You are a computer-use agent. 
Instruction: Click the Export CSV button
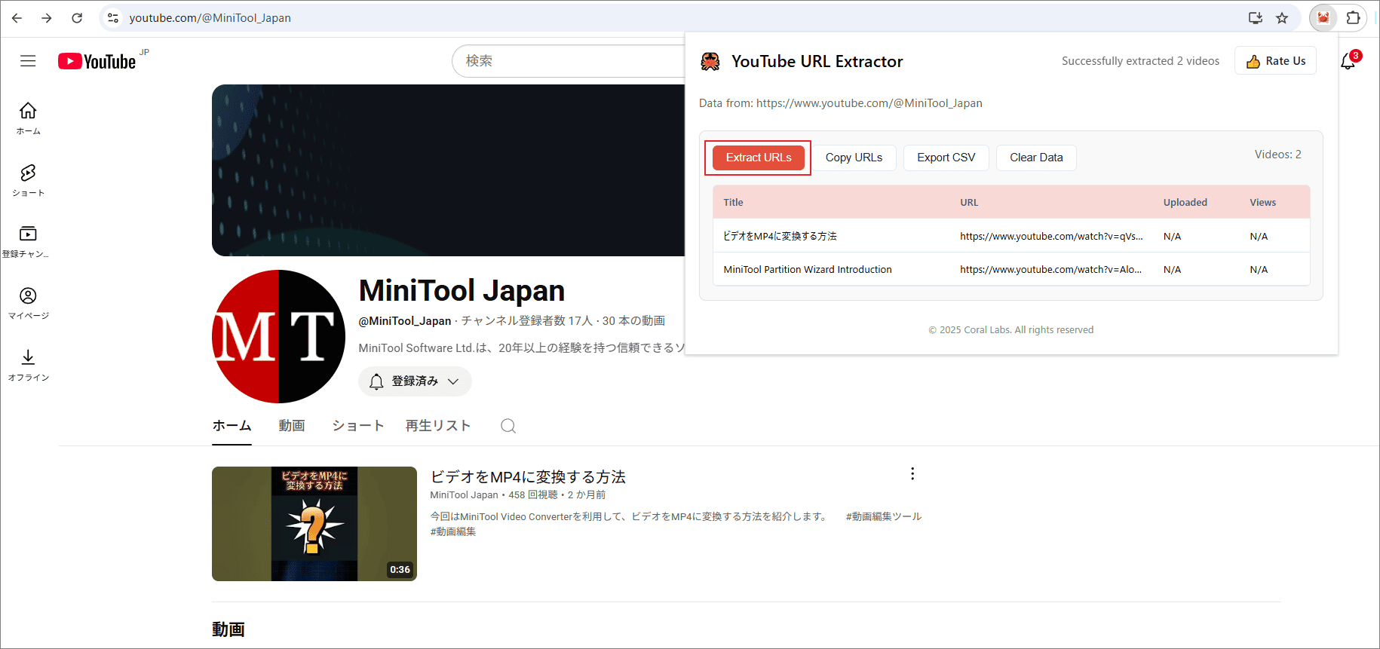point(946,158)
